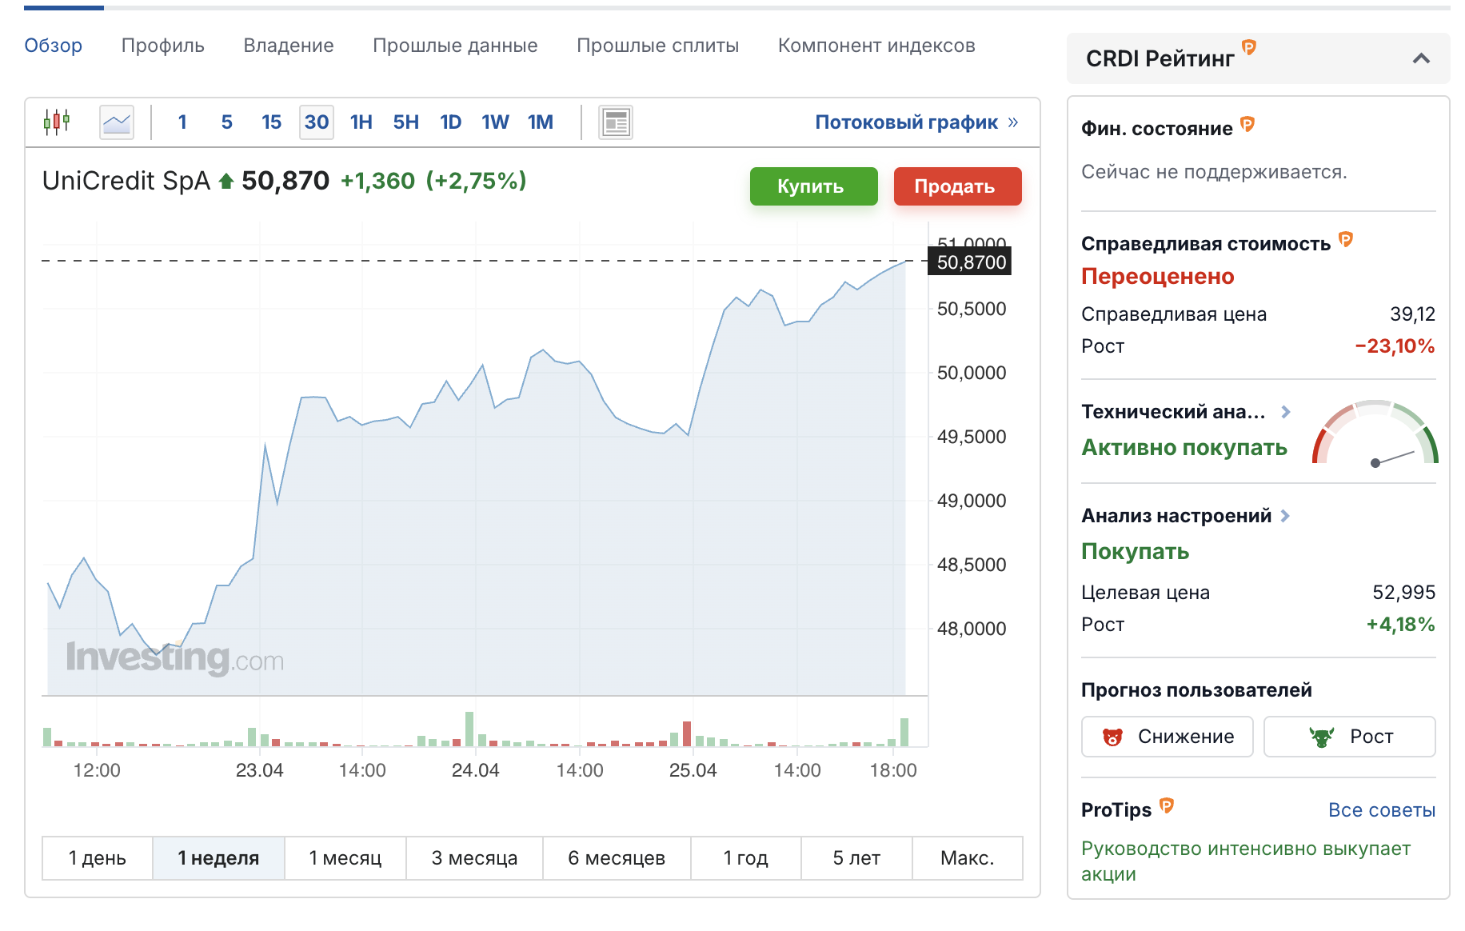Collapse the CRDI Рейтинг panel
The image size is (1465, 931).
1421,58
